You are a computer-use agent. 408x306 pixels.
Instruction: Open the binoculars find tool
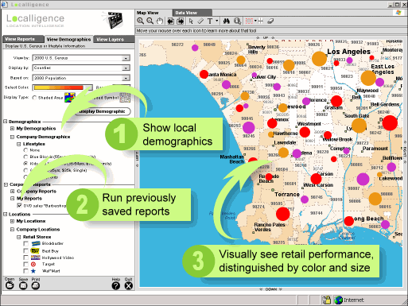click(227, 21)
